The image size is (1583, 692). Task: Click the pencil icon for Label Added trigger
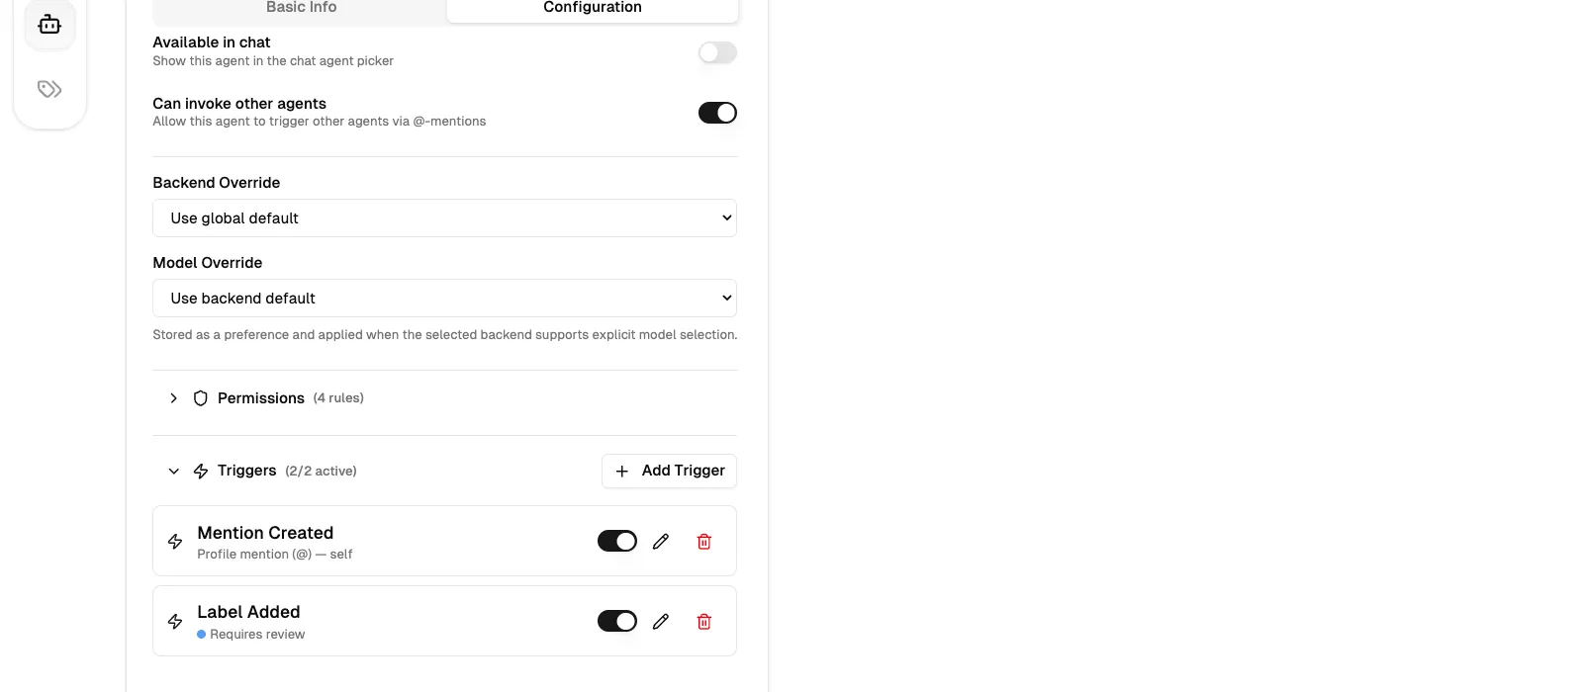point(660,621)
